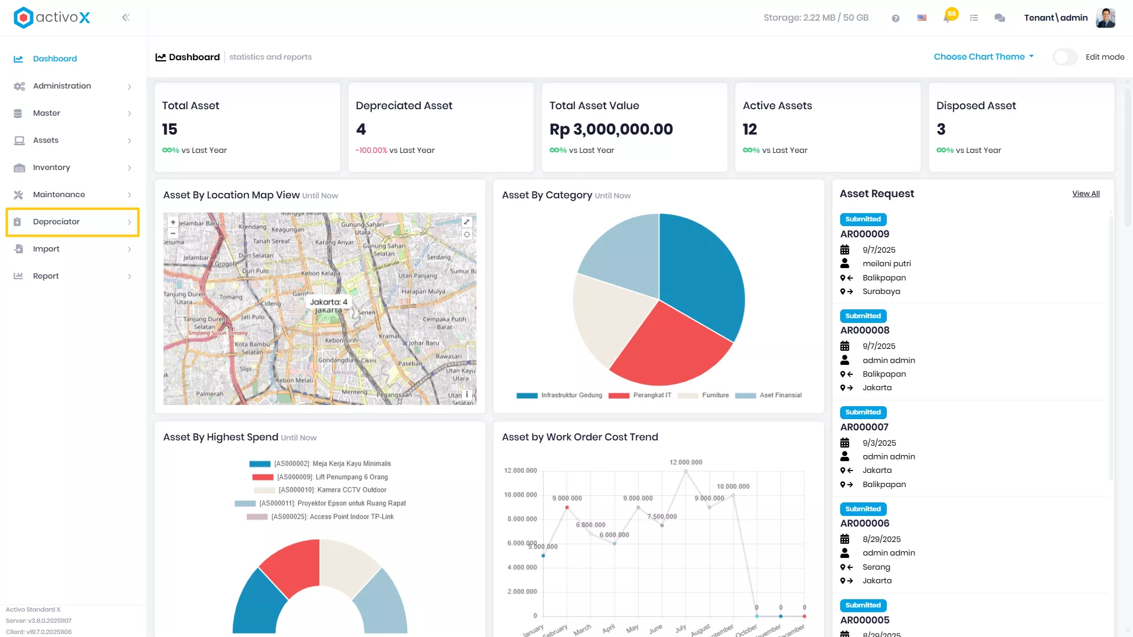The width and height of the screenshot is (1133, 637).
Task: Click View All asset requests link
Action: point(1086,194)
